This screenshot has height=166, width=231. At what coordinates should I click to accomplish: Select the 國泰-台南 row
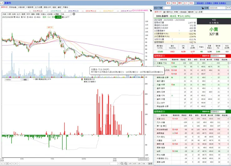[191, 162]
